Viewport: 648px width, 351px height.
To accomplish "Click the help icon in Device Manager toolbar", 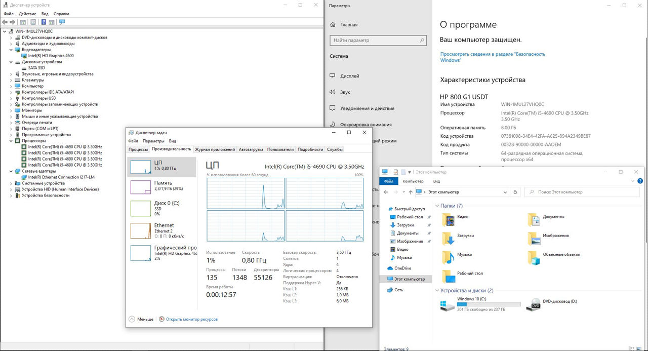I will (x=44, y=22).
